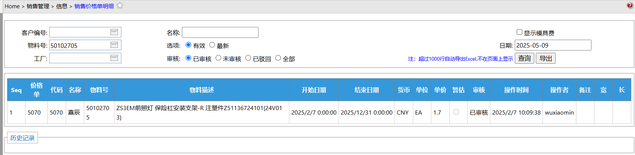Open the 销售价格单明细 breadcrumb link
Screen dimensions: 635x155
click(94, 6)
